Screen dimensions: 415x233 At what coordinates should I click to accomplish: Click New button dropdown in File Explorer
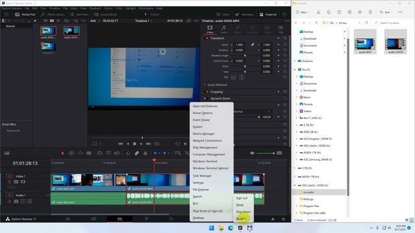point(303,12)
